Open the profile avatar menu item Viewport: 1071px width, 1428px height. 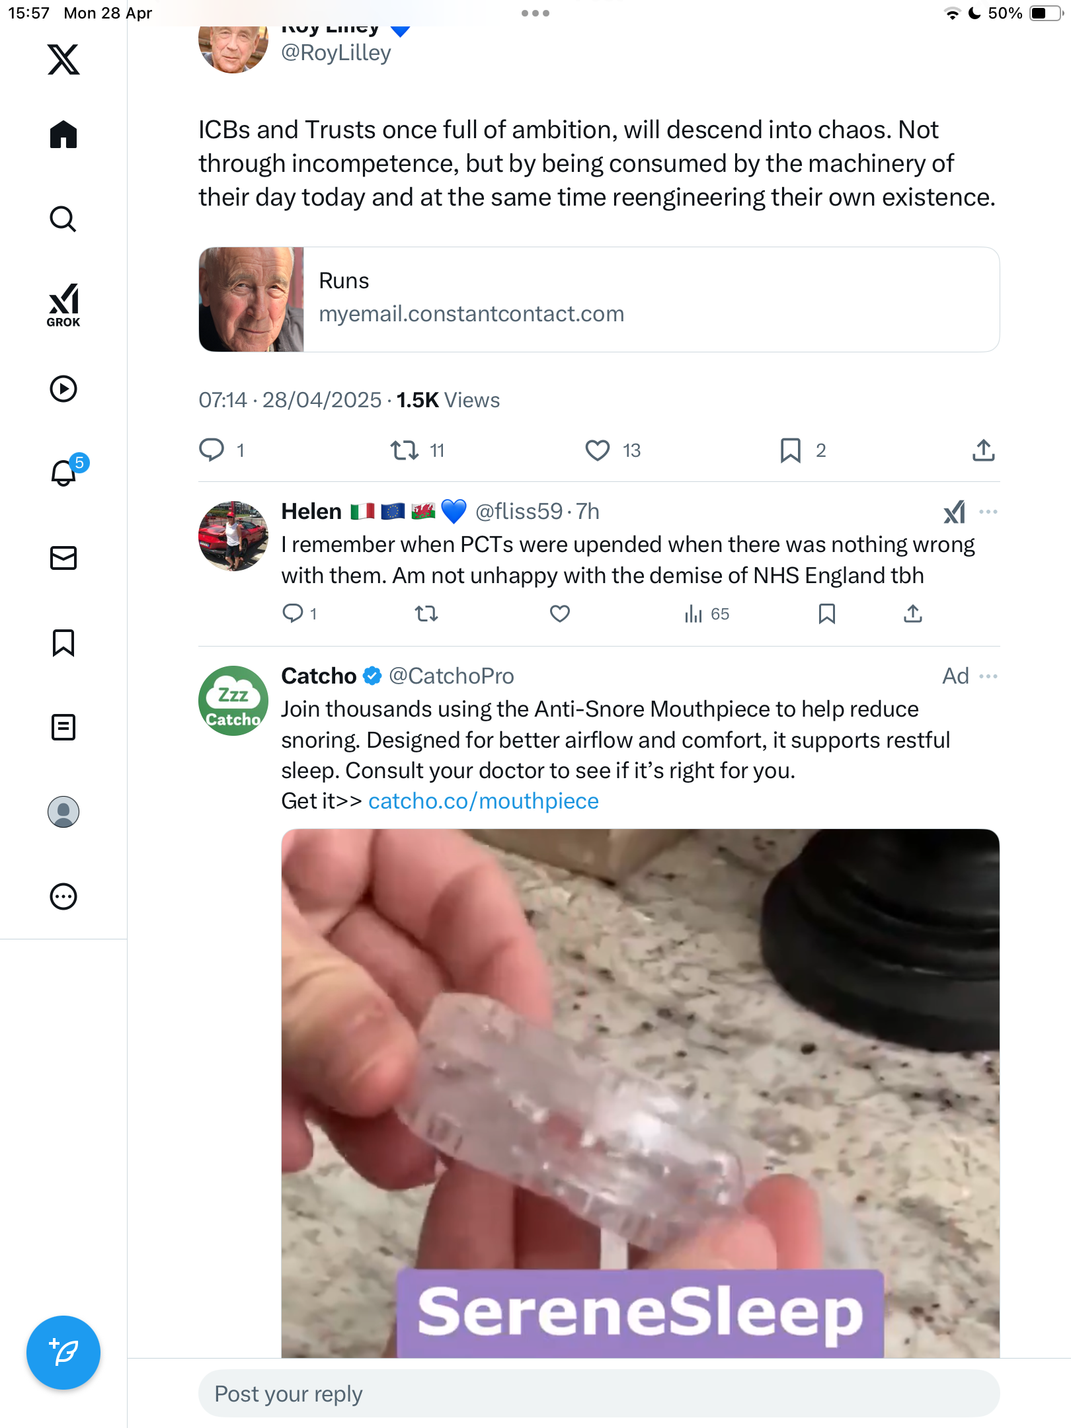click(63, 812)
